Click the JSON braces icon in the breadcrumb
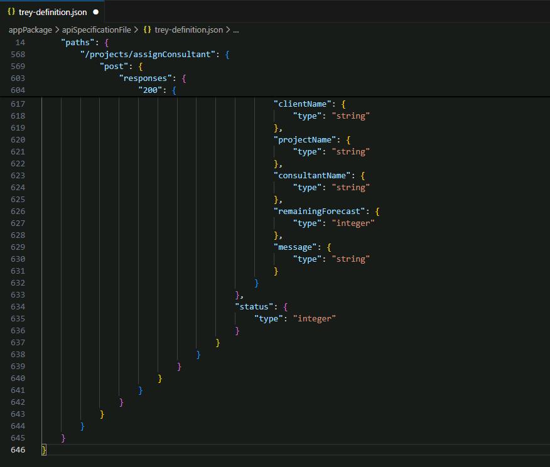 click(148, 30)
